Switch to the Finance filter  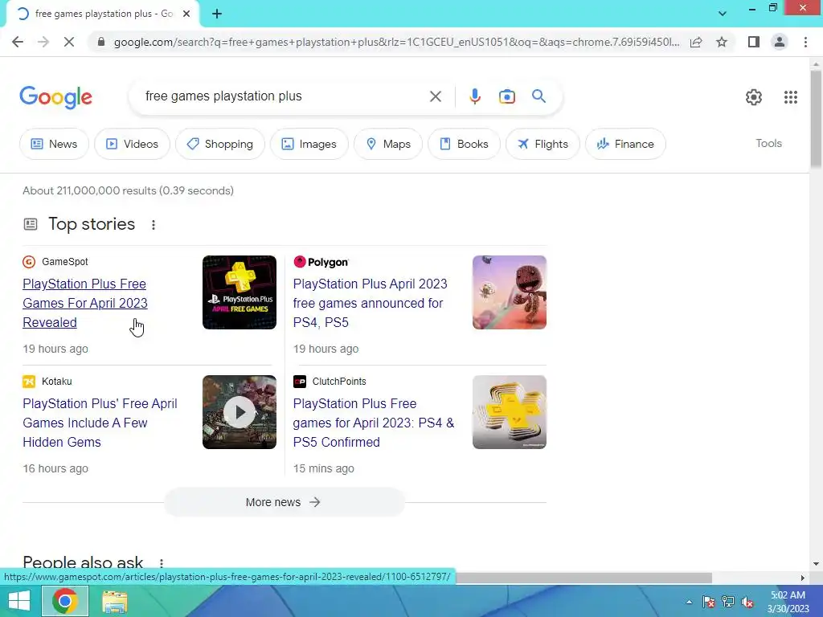pos(625,144)
